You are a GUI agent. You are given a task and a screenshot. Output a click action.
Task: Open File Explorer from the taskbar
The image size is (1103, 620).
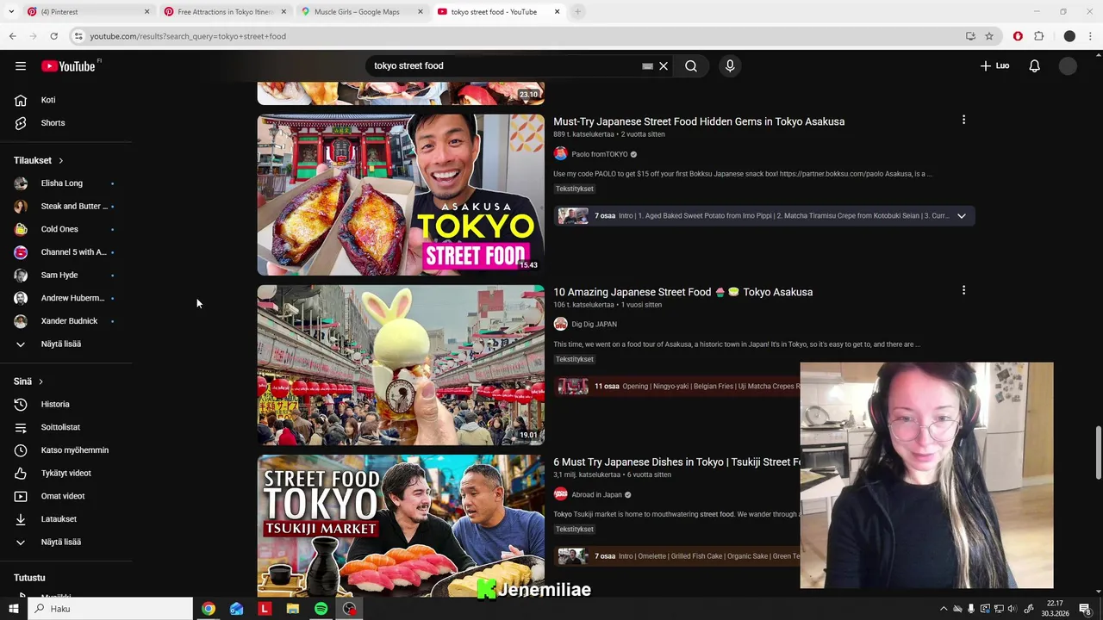293,609
